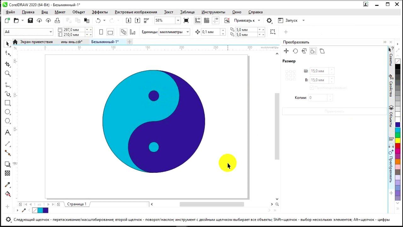Viewport: 403px width, 227px height.
Task: Select the Crop tool
Action: tap(8, 64)
